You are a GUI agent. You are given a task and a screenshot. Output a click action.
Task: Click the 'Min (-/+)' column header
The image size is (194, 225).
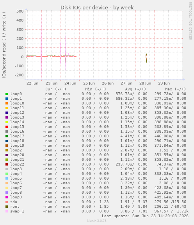pos(96,89)
